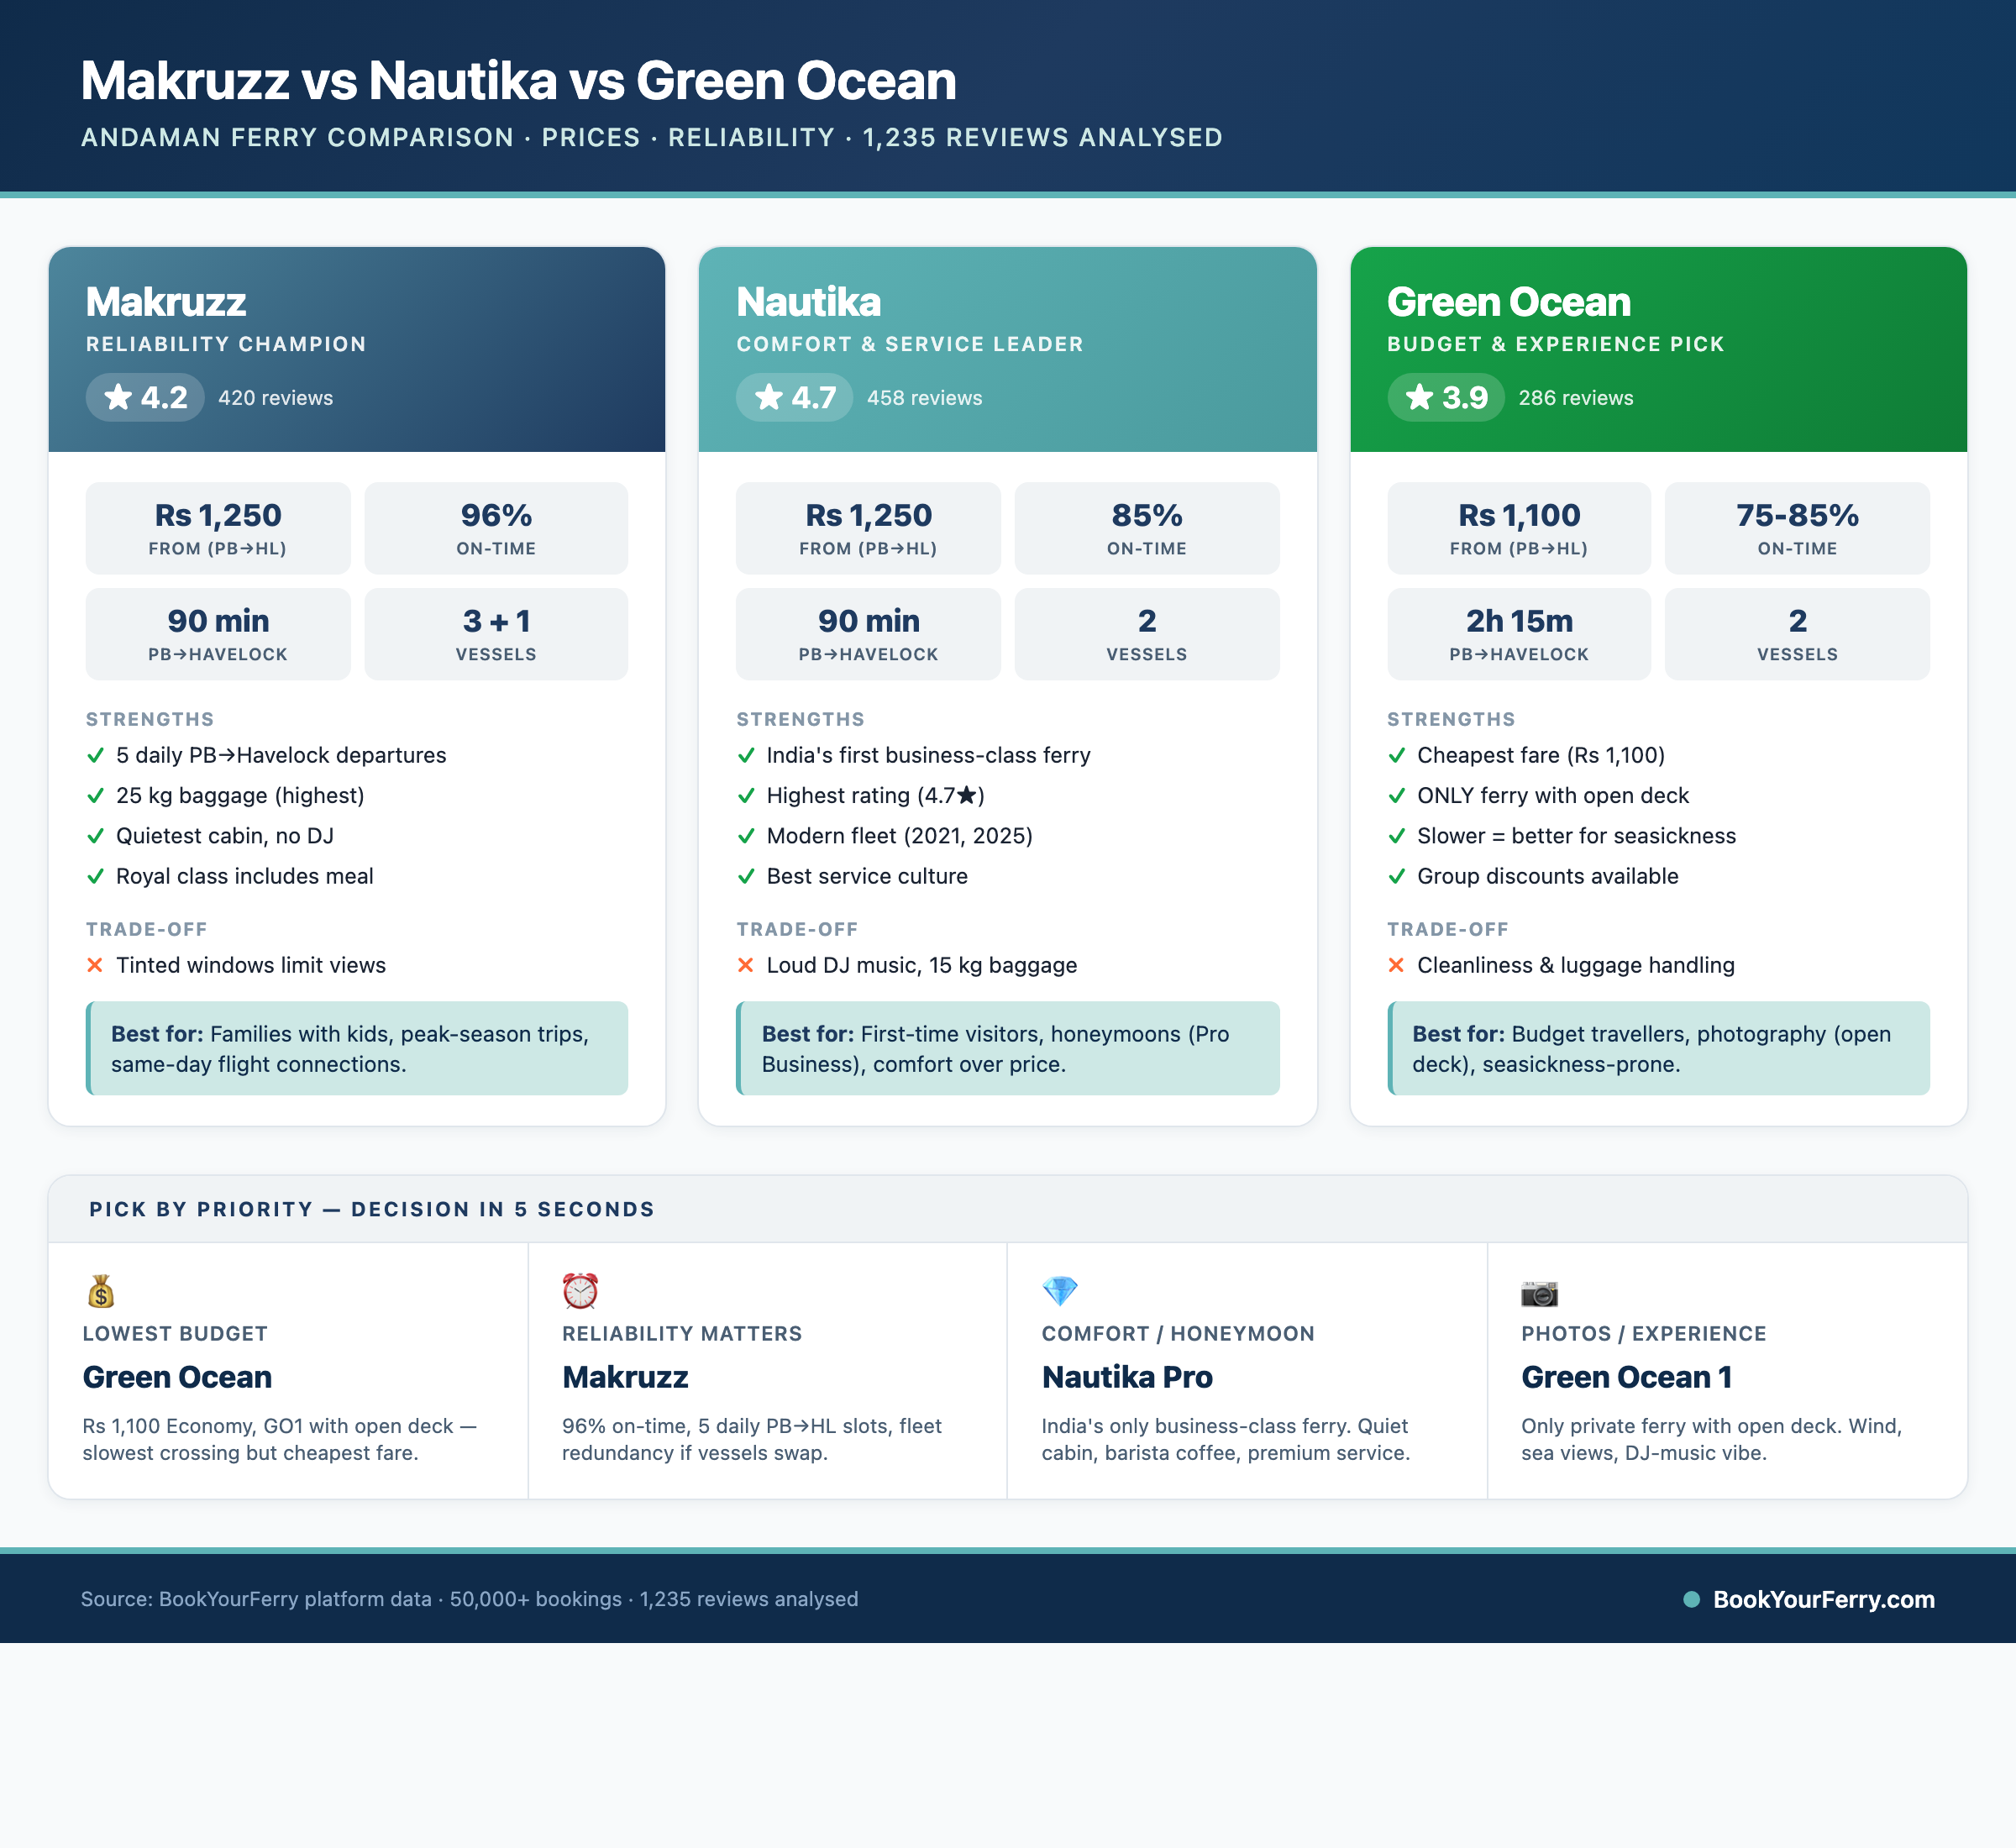
Task: Click the '286 reviews' text
Action: point(1576,398)
